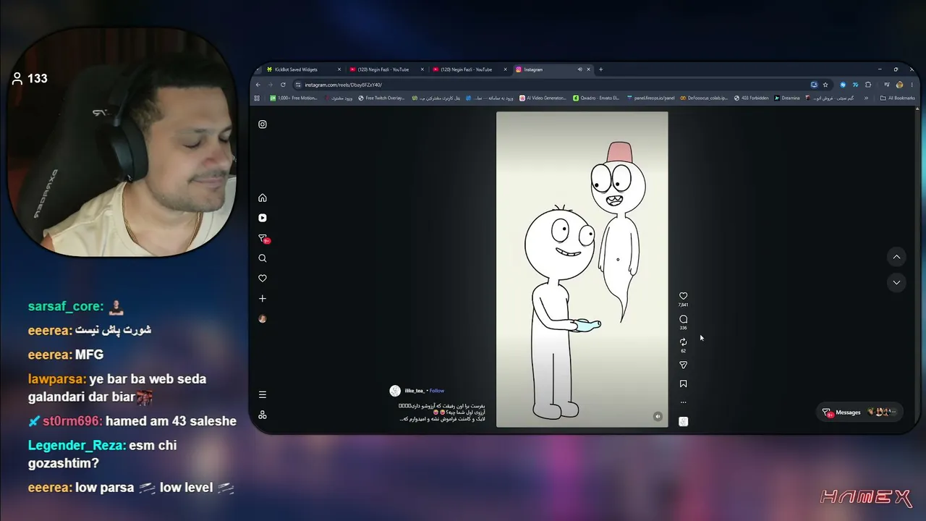Like the reel with the heart icon
926x521 pixels.
click(x=683, y=296)
